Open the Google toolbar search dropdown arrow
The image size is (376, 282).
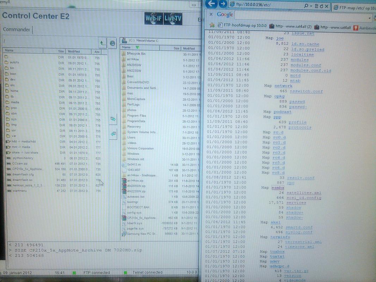370,18
